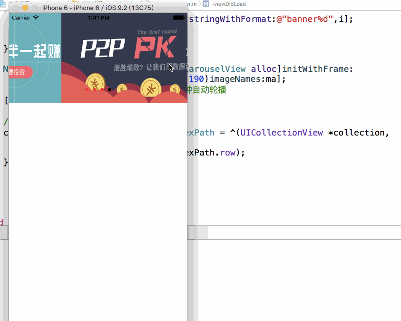Minimize the iPhone 6 simulator window
The image size is (401, 321).
coord(25,8)
